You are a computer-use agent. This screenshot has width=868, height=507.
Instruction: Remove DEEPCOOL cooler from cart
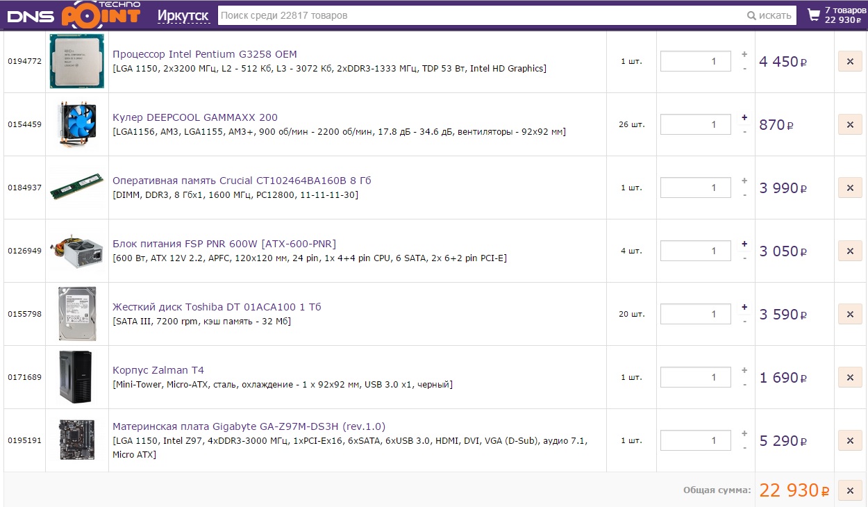850,124
